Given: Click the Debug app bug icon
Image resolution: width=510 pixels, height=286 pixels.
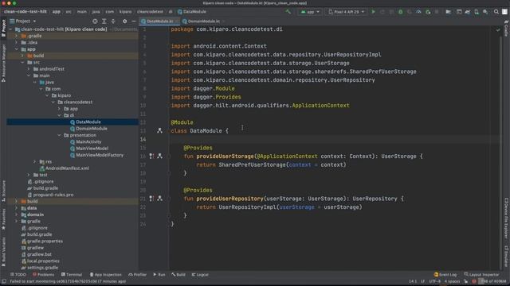Looking at the screenshot, I should pyautogui.click(x=400, y=12).
